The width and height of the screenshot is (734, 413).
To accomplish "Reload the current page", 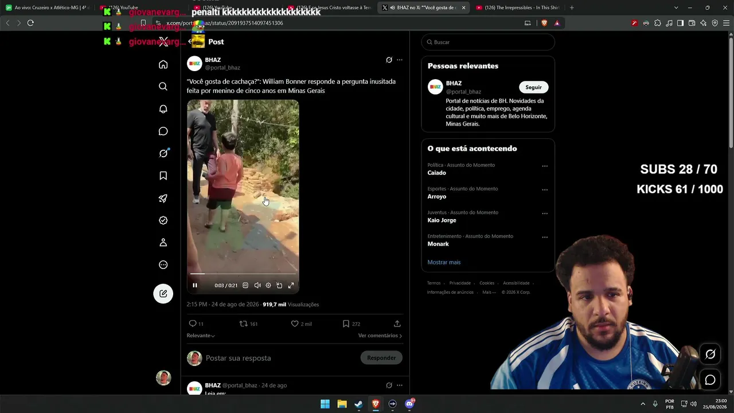I will (30, 23).
